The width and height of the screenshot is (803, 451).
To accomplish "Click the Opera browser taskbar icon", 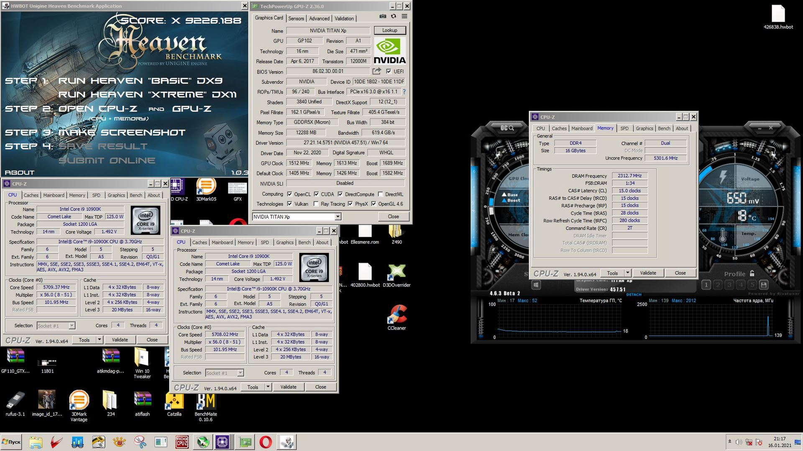I will (266, 442).
